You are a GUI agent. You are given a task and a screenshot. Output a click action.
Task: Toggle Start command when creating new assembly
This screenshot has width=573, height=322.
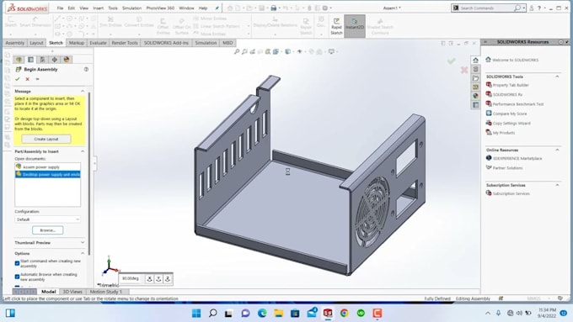tap(17, 263)
